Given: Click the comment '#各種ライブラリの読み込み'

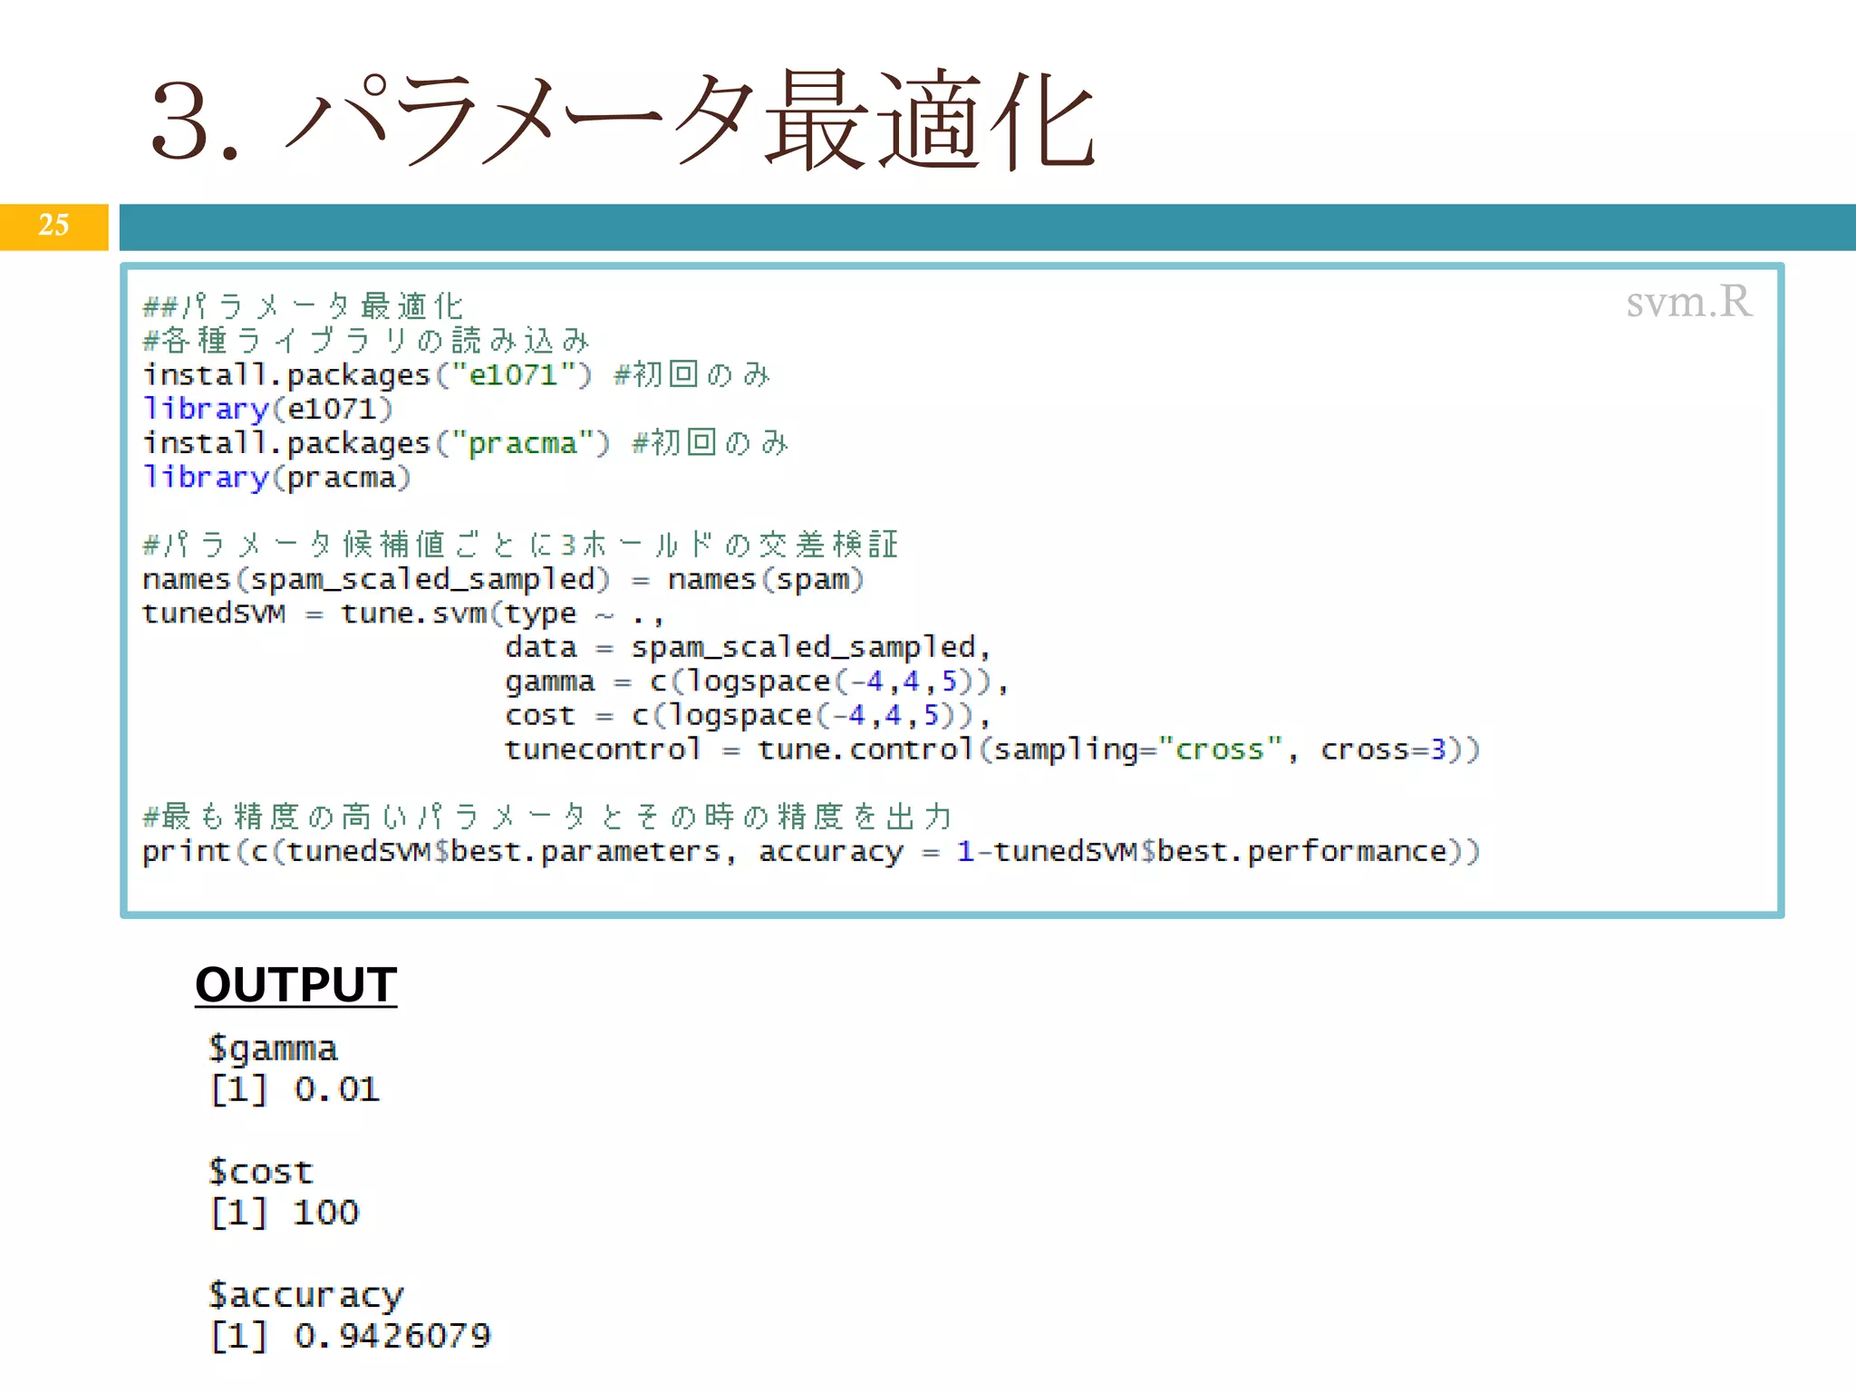Looking at the screenshot, I should click(366, 341).
